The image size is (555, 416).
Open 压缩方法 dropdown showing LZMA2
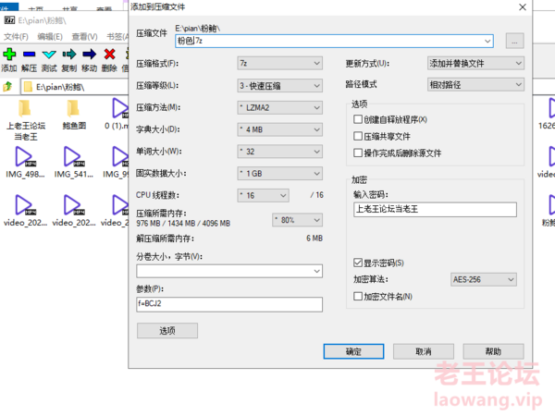[279, 107]
